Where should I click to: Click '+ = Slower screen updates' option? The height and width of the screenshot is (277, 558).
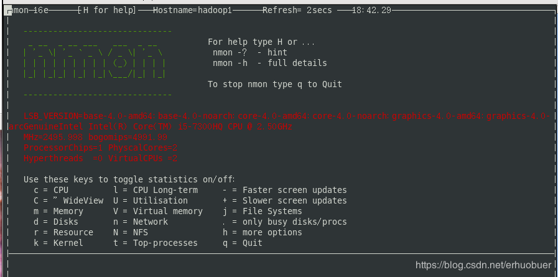click(x=285, y=201)
